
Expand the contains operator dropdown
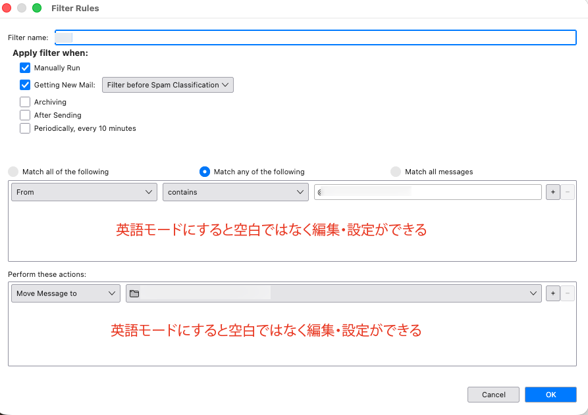coord(235,192)
